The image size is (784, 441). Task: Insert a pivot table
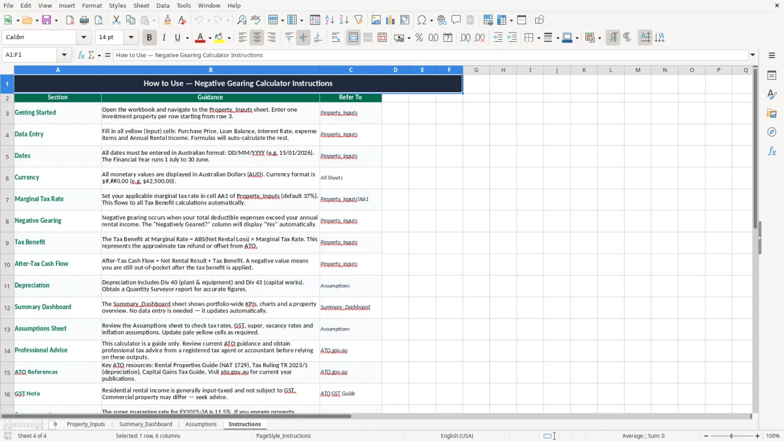tap(405, 20)
